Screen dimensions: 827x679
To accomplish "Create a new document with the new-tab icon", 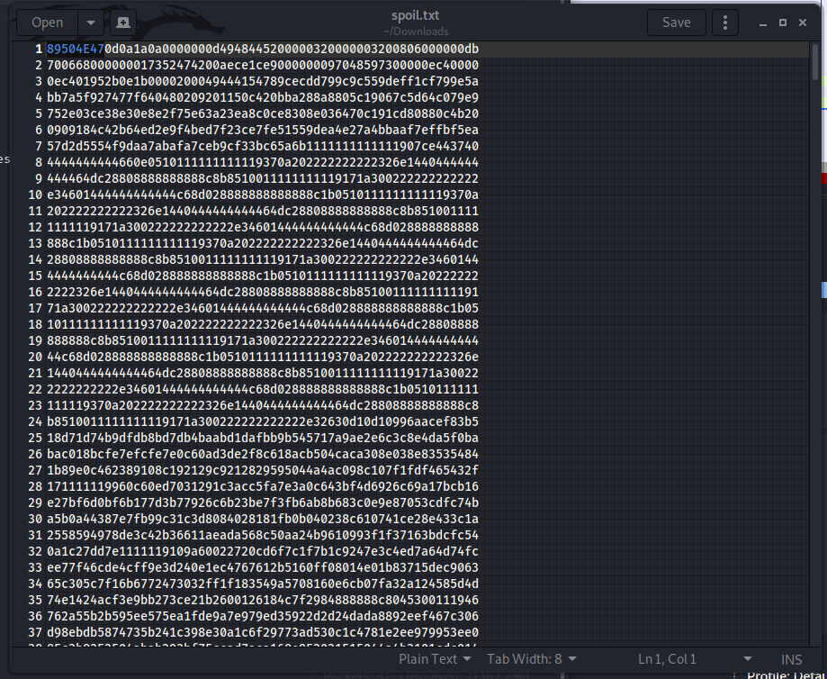I will tap(123, 23).
